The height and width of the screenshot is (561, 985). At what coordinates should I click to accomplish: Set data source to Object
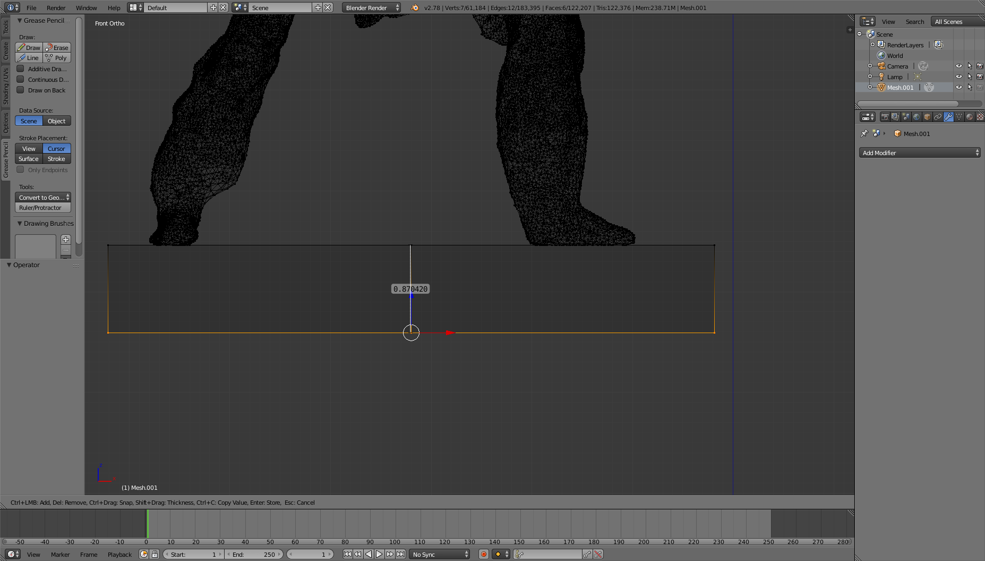click(x=57, y=121)
